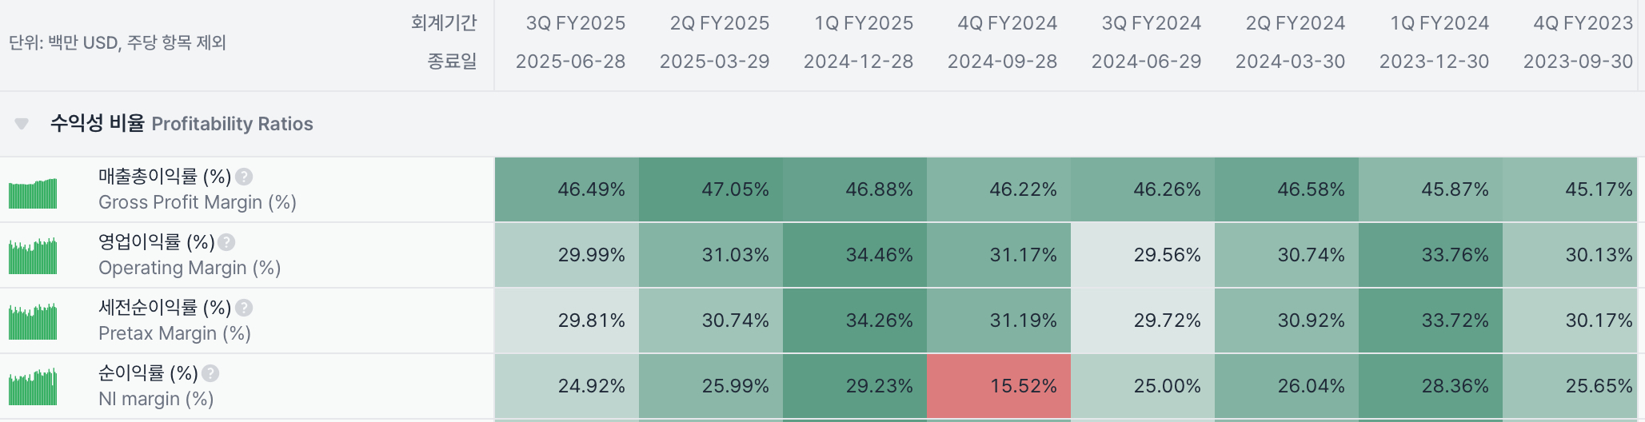The height and width of the screenshot is (422, 1645).
Task: Open NI margin sparkline chart
Action: click(33, 387)
